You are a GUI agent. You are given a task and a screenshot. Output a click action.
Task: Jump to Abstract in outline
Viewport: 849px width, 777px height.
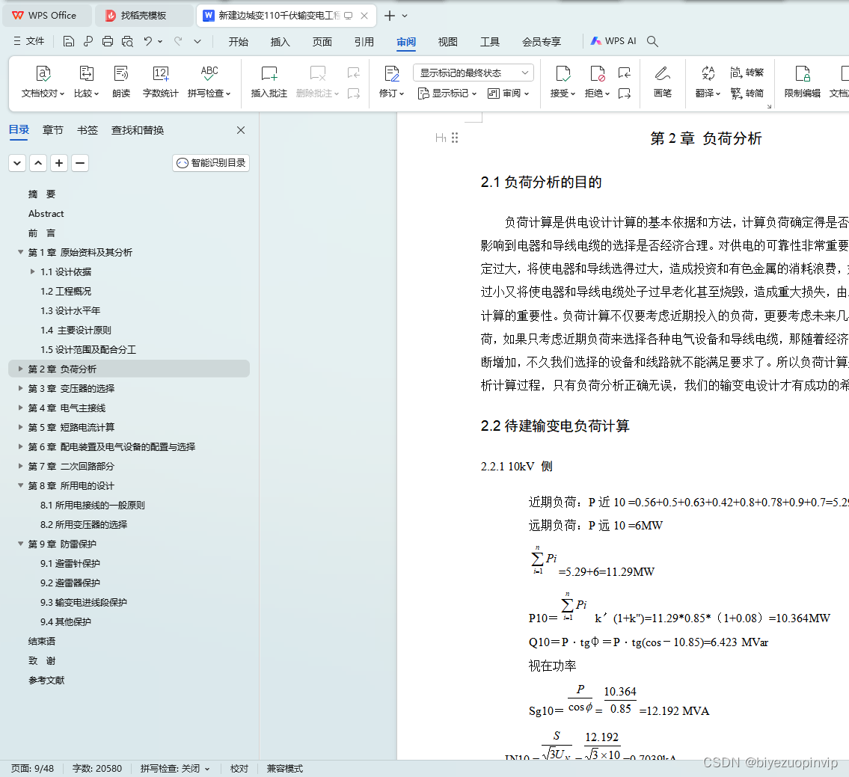(x=46, y=213)
